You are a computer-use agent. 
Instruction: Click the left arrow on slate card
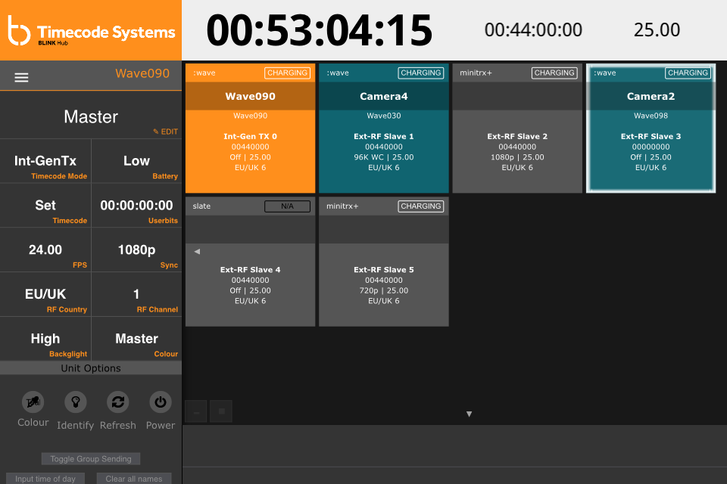(x=197, y=252)
